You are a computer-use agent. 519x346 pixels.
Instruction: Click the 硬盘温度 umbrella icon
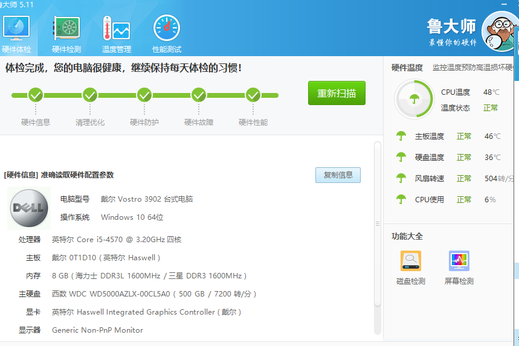tap(401, 157)
